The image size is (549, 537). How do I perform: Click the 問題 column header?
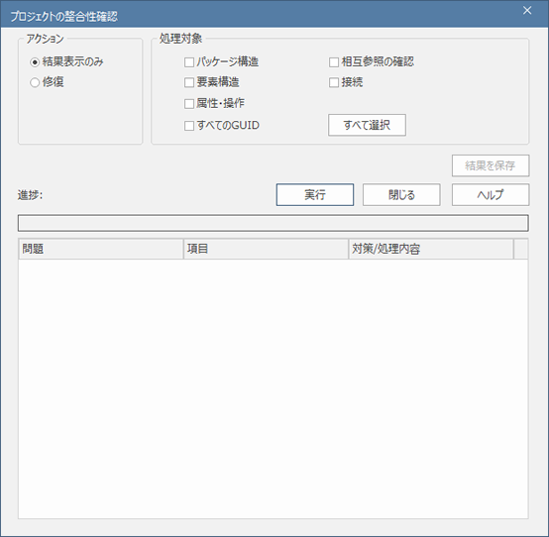tap(101, 249)
